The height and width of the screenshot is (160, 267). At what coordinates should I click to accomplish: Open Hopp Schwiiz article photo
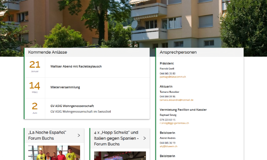click(x=120, y=156)
